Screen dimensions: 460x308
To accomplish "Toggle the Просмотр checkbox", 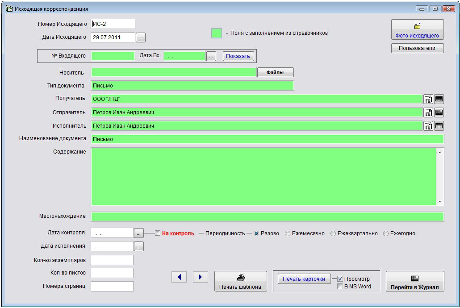I will [340, 279].
